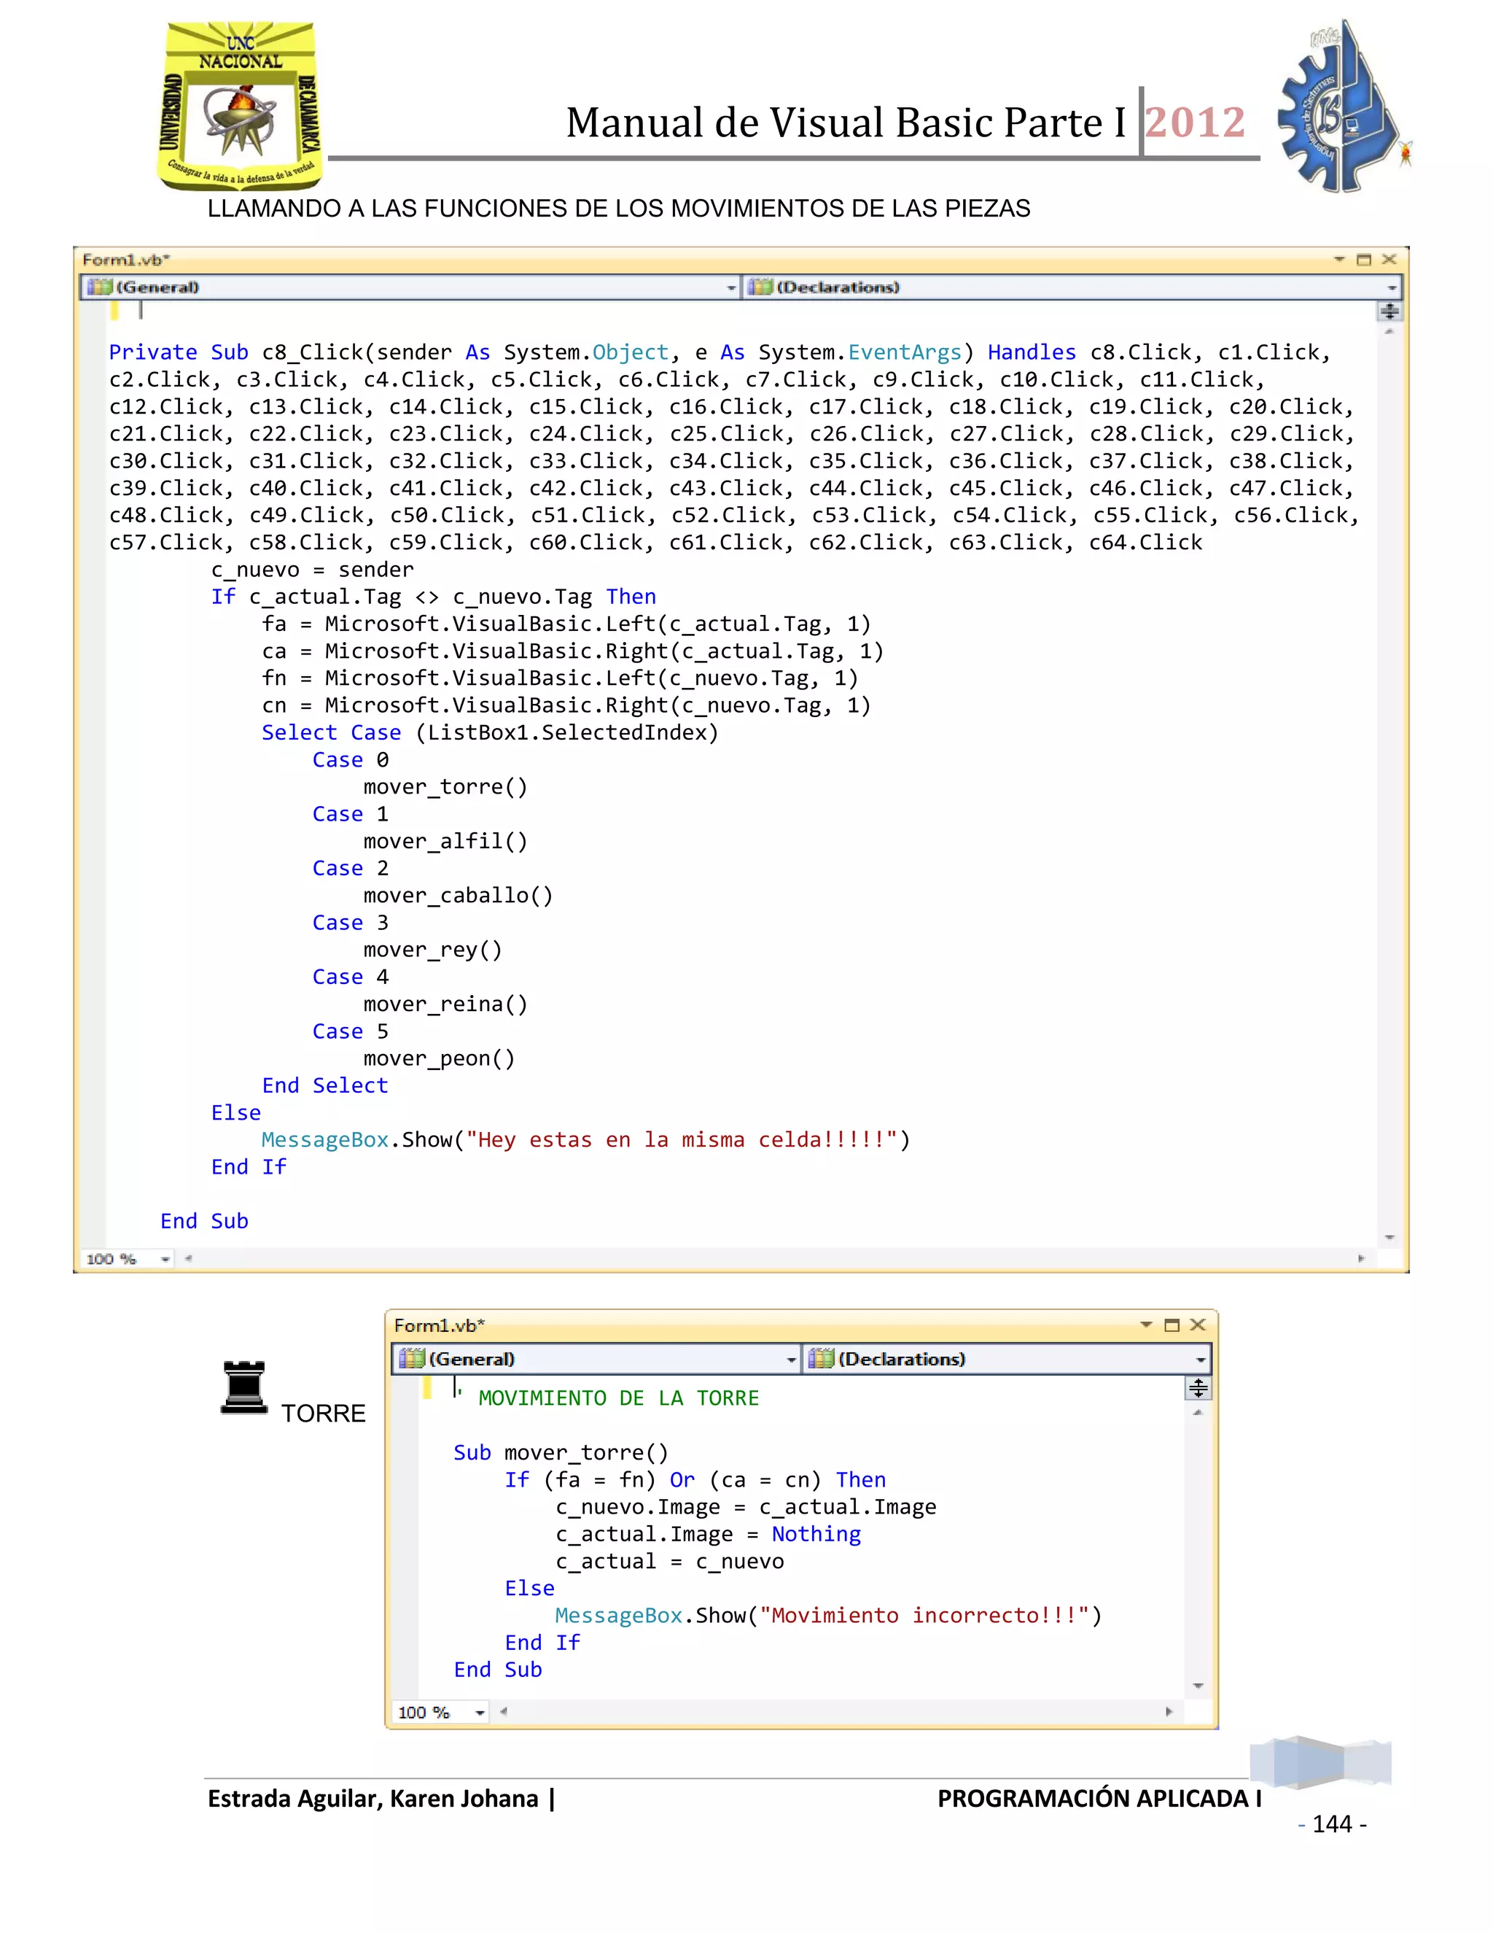Viewport: 1493px width, 1933px height.
Task: Click the "' MOVIMIENTO DE LA TORRE" comment
Action: 608,1398
